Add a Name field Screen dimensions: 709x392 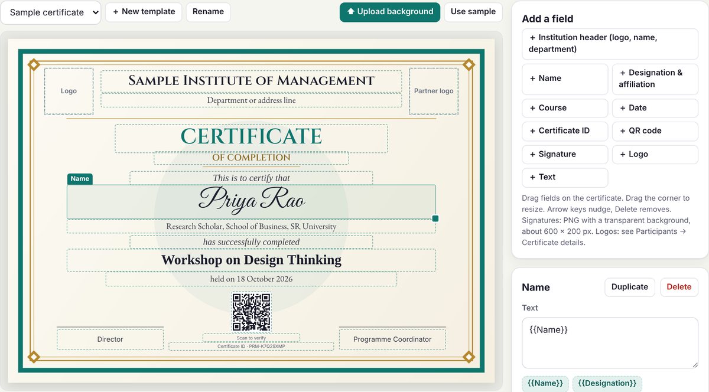pos(565,79)
